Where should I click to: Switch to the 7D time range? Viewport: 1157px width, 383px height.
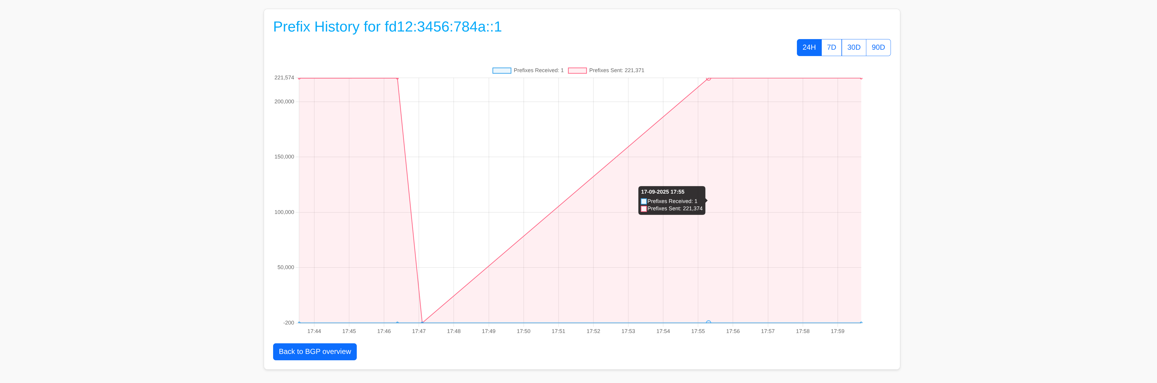tap(831, 48)
